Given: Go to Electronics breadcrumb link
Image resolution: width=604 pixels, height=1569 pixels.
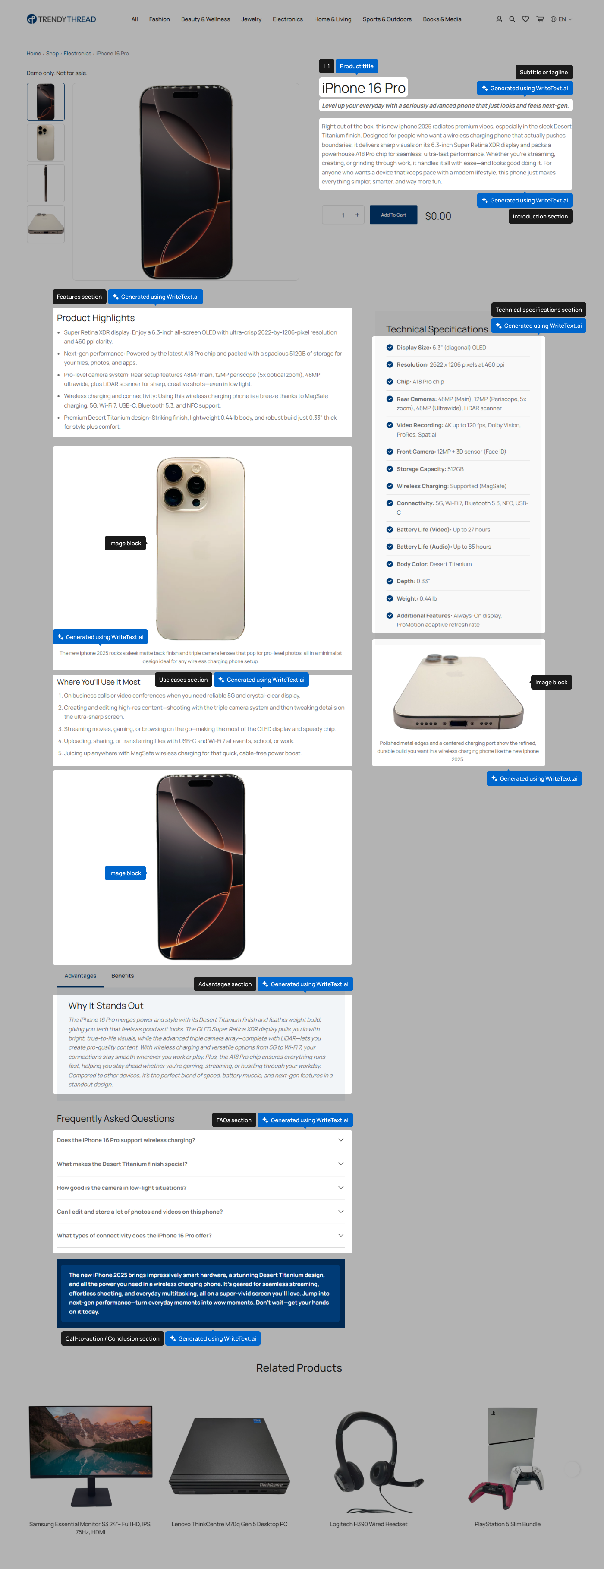Looking at the screenshot, I should click(x=77, y=54).
